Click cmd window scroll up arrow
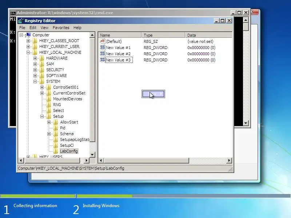291x218 pixels. tap(246, 20)
